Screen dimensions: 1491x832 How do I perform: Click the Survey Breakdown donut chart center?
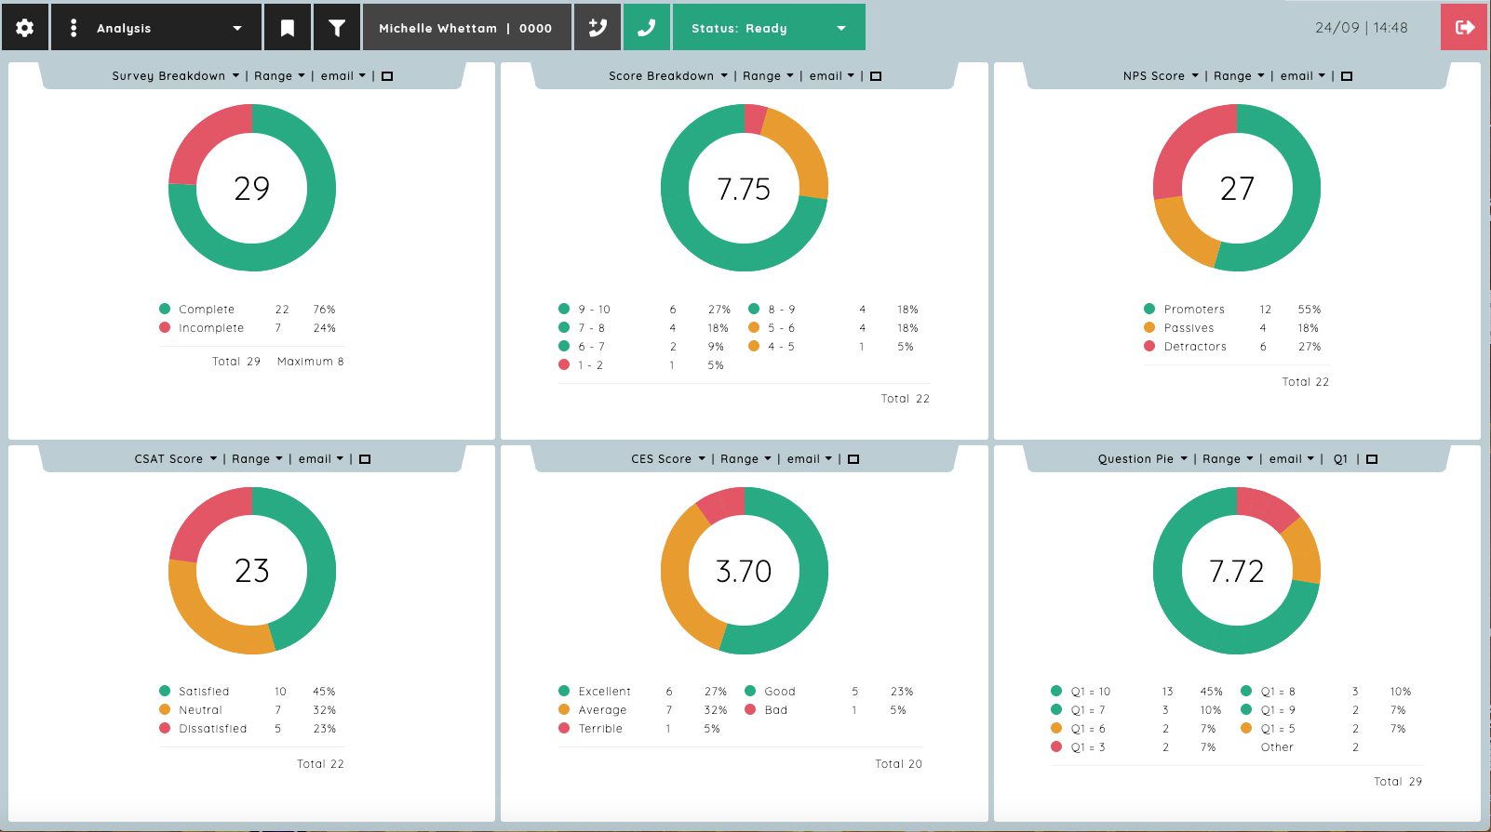[251, 189]
